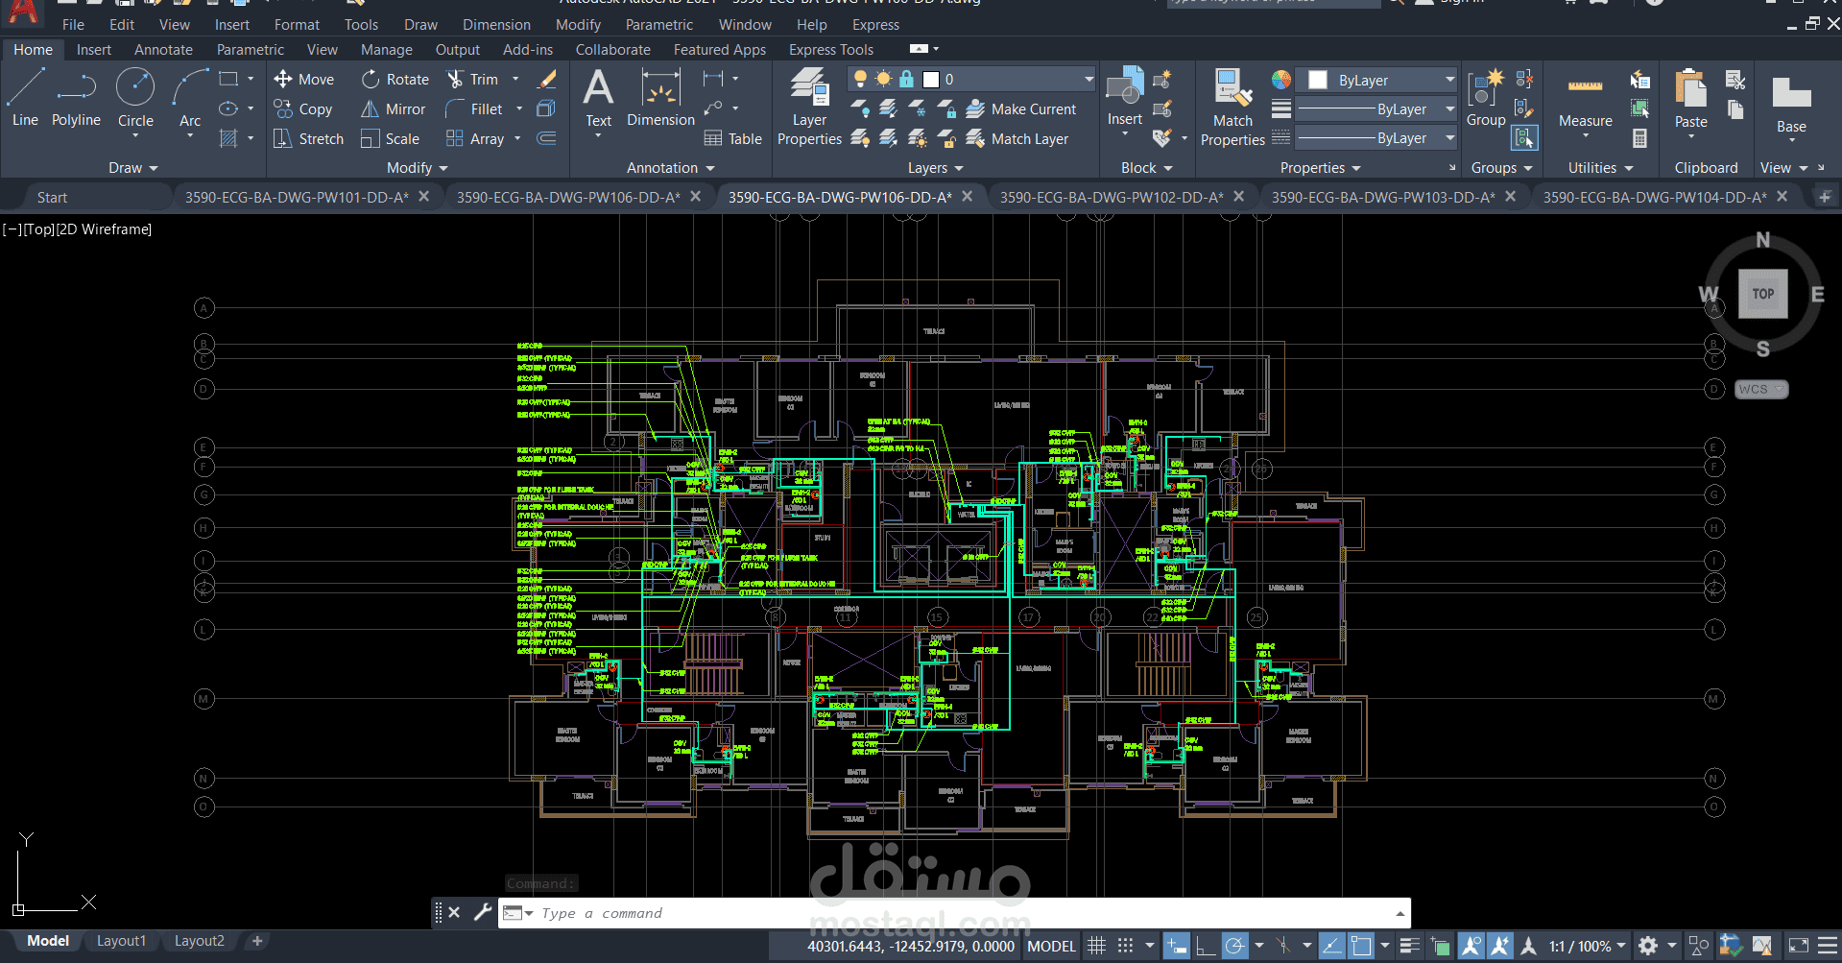Click the Mirror tool

pos(393,109)
